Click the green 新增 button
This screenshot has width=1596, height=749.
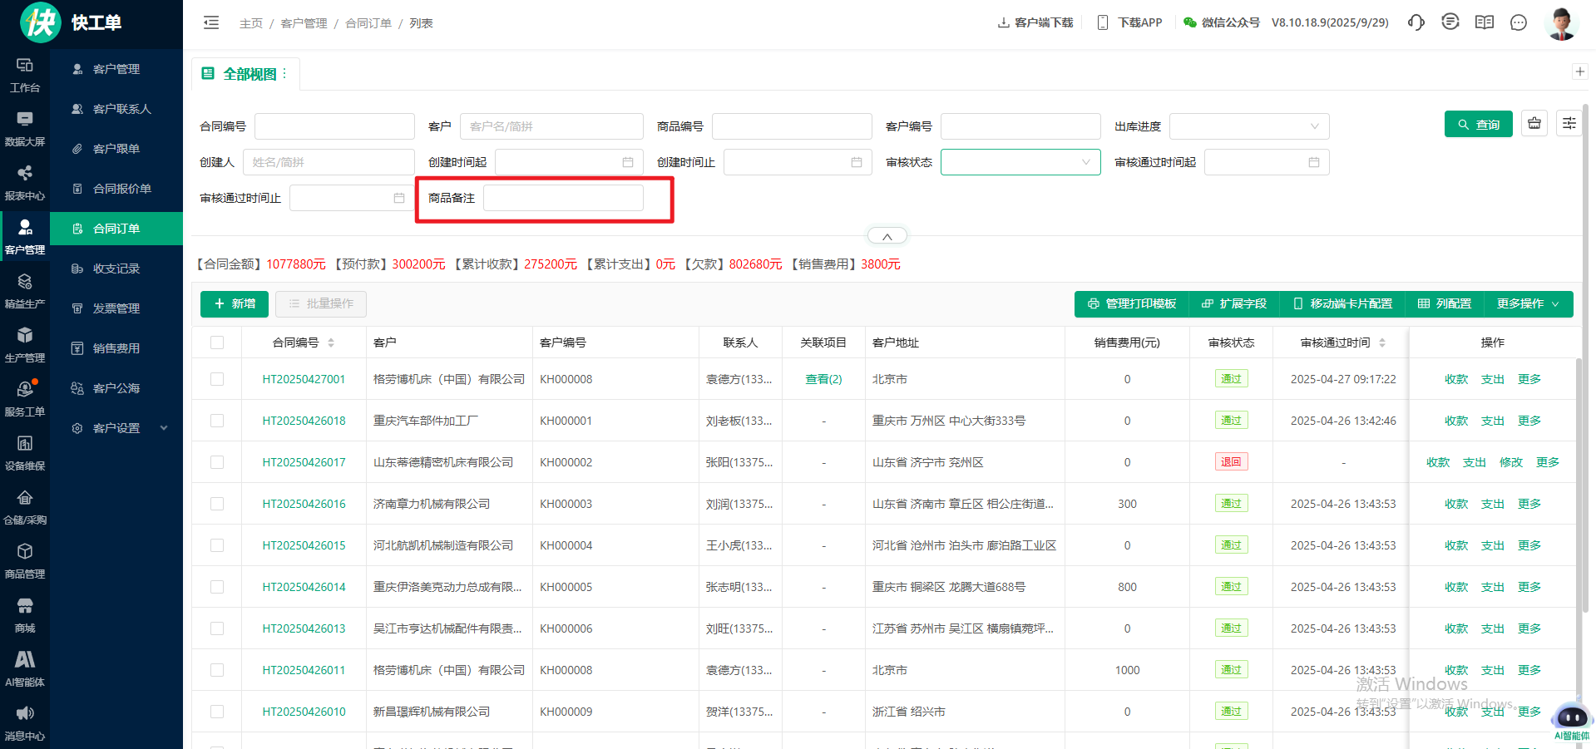click(235, 304)
